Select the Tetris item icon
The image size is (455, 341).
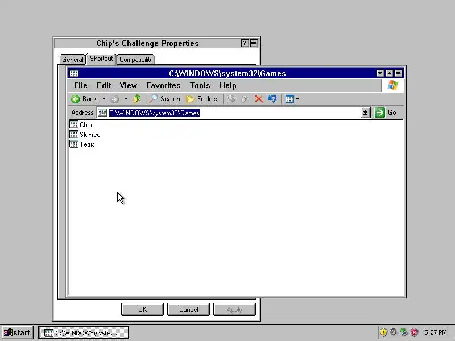74,144
